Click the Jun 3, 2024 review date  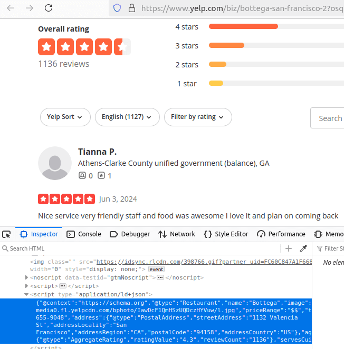tap(118, 199)
